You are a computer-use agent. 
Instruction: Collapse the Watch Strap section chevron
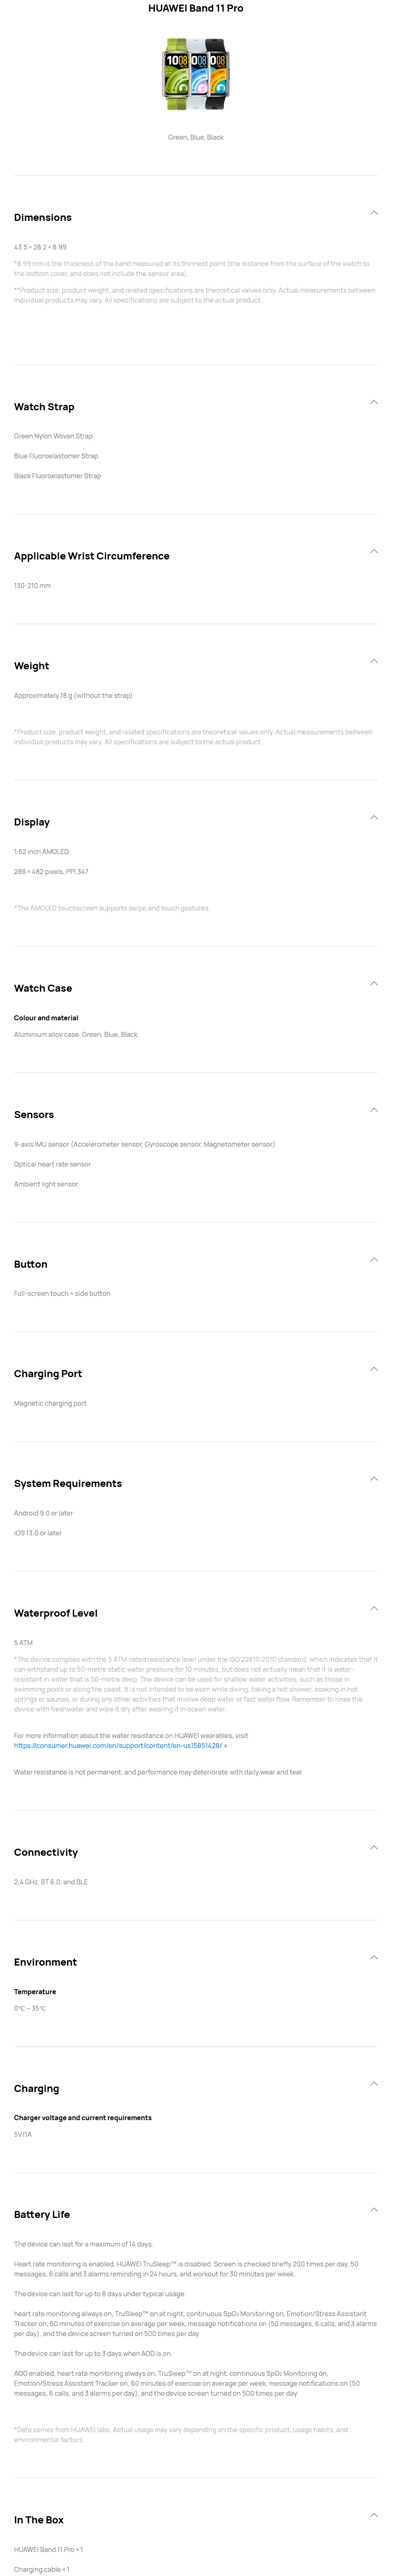tap(373, 402)
